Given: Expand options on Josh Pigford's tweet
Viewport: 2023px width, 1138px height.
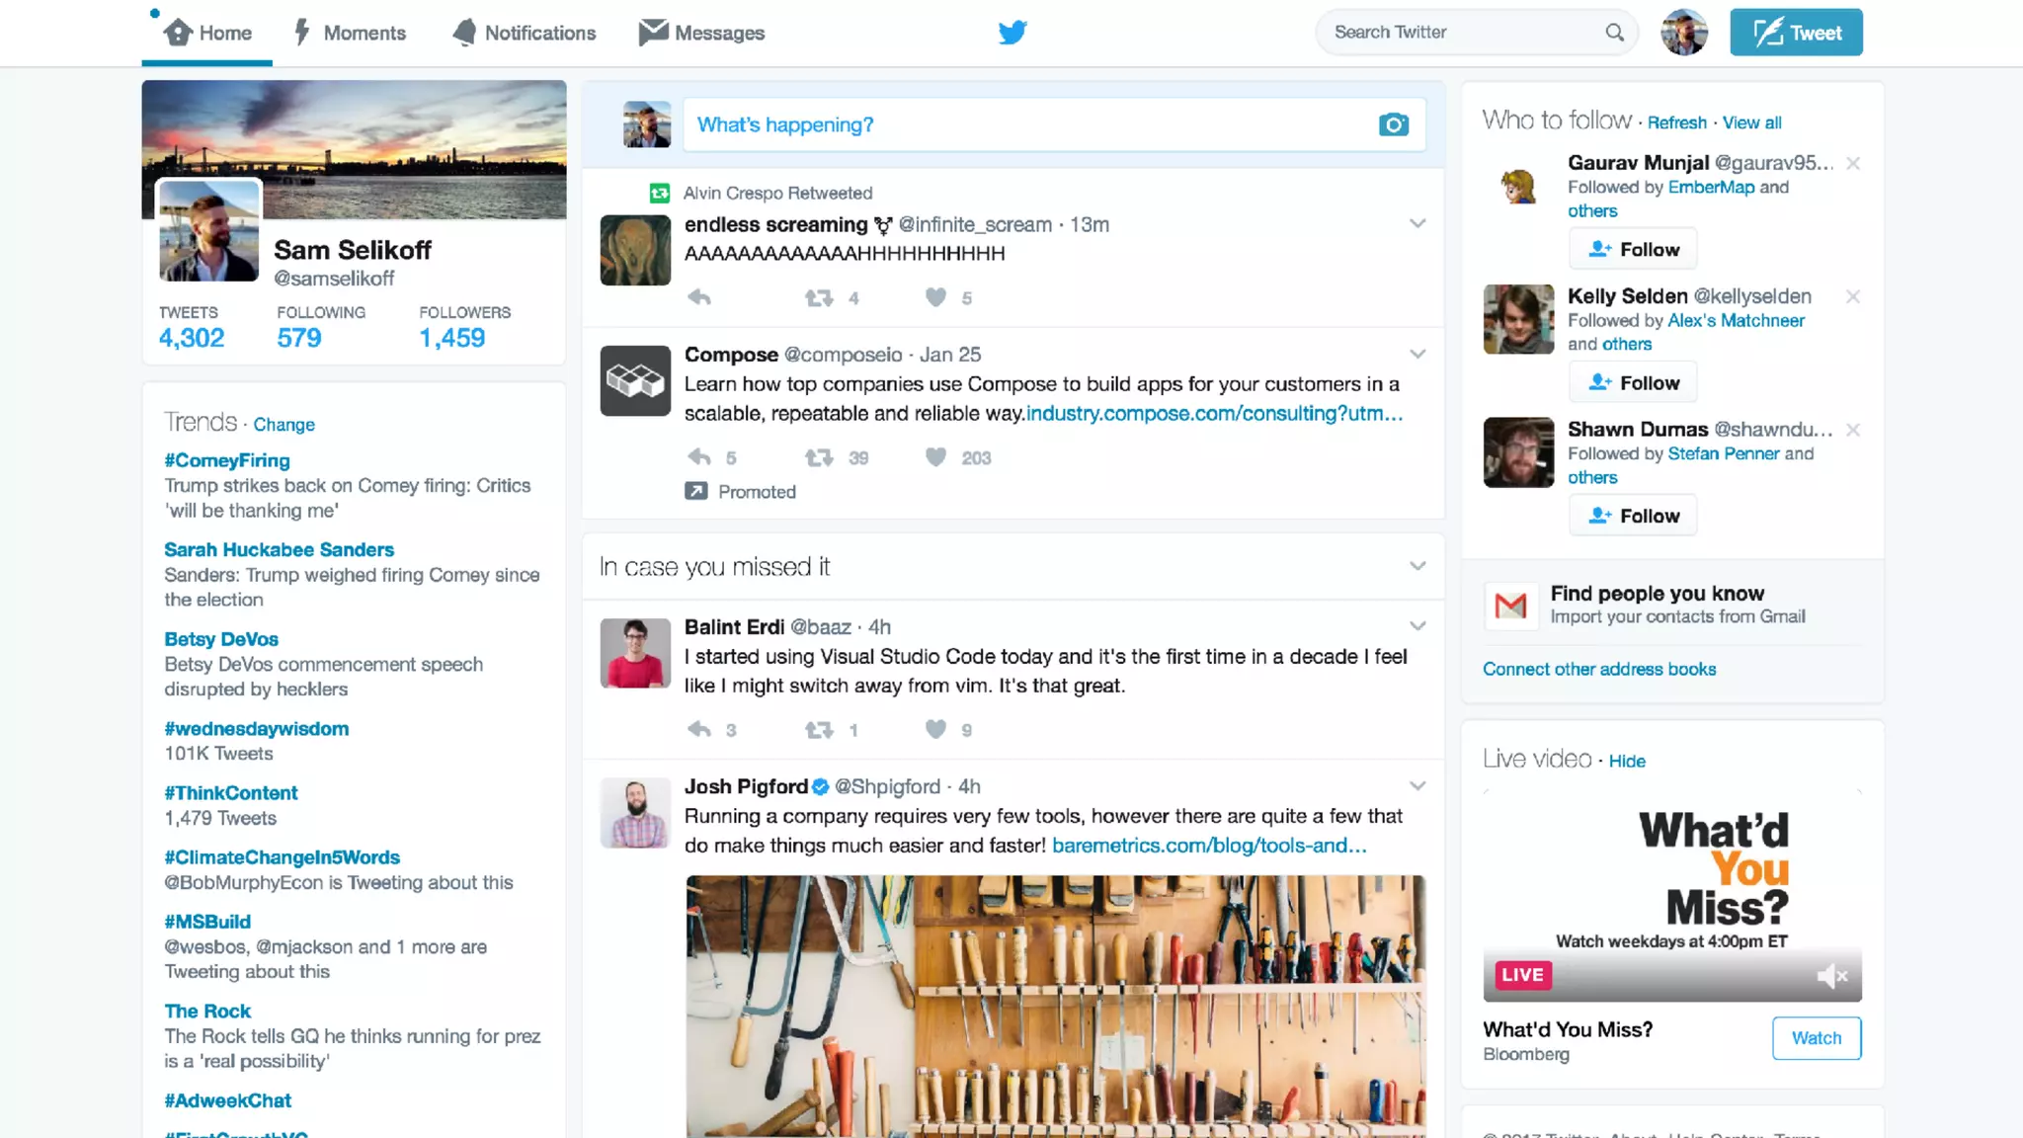Looking at the screenshot, I should (x=1417, y=786).
